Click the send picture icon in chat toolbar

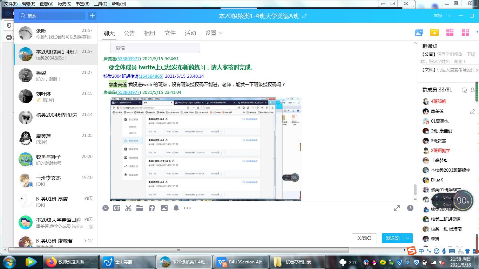pos(164,208)
